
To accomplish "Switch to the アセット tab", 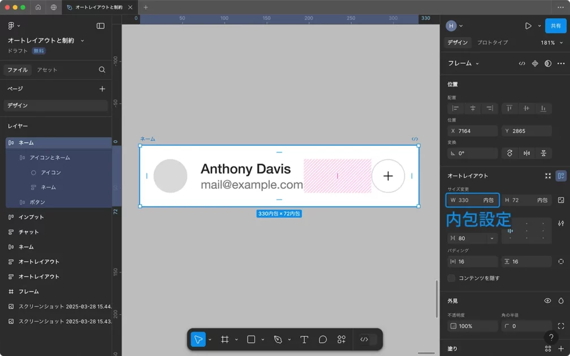I will click(x=47, y=70).
